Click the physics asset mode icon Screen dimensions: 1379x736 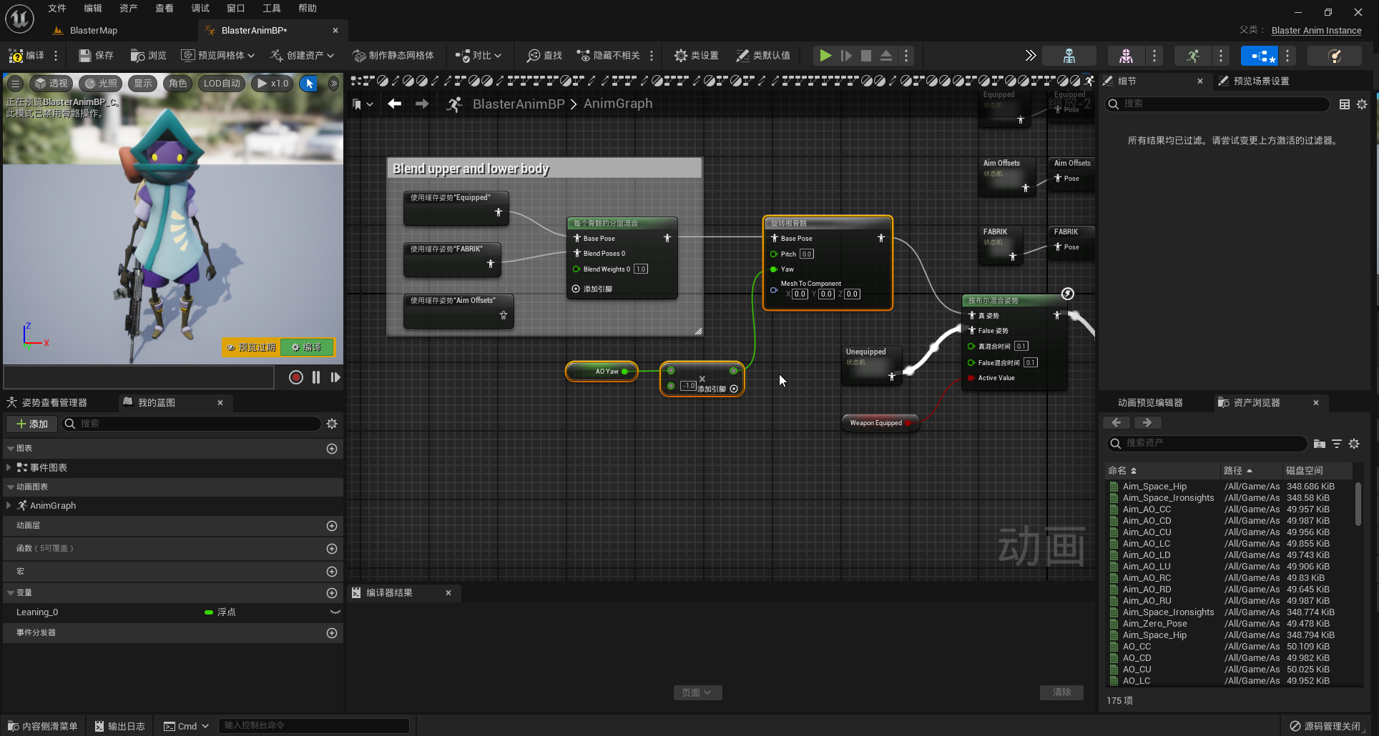(x=1334, y=55)
